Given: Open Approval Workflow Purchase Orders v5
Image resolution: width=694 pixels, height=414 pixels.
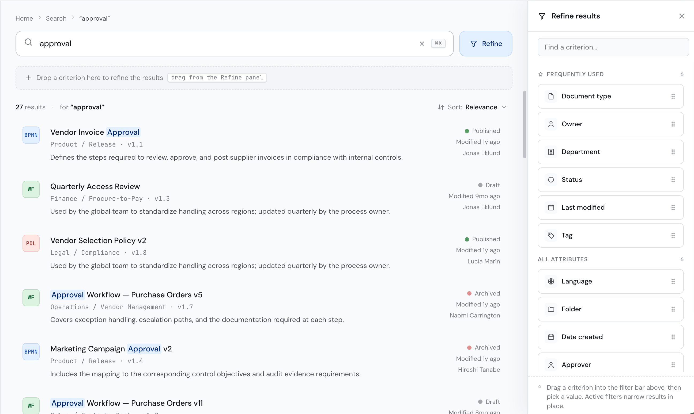Looking at the screenshot, I should pos(126,295).
